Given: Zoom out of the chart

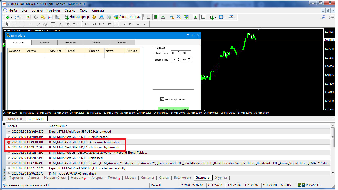Looking at the screenshot, I should coord(179,17).
